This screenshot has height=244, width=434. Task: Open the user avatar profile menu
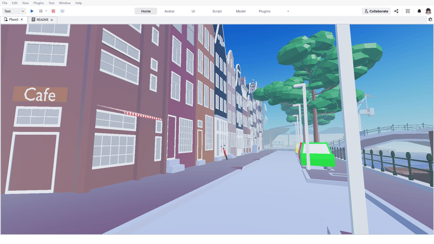click(428, 11)
